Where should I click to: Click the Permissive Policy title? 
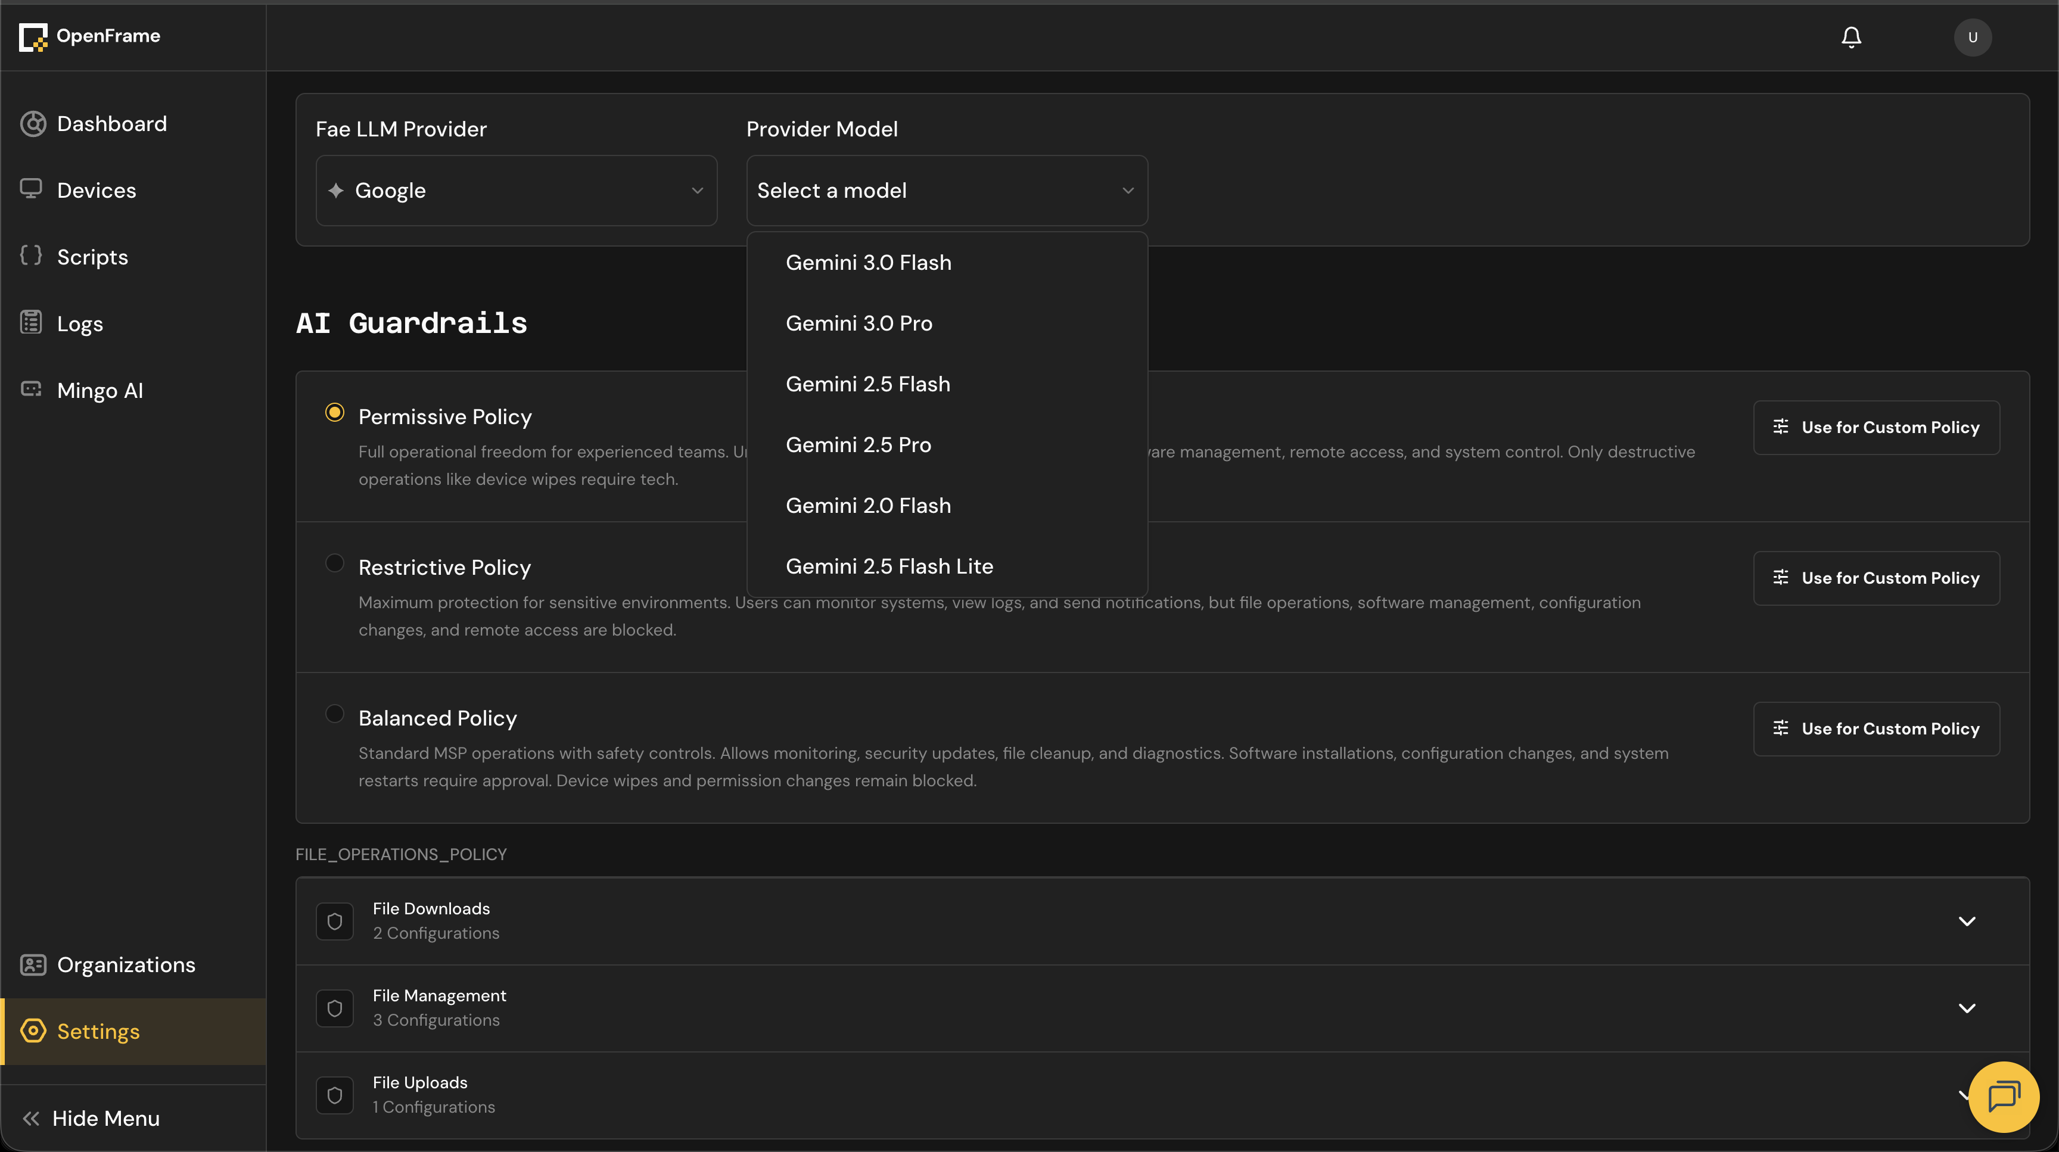445,417
